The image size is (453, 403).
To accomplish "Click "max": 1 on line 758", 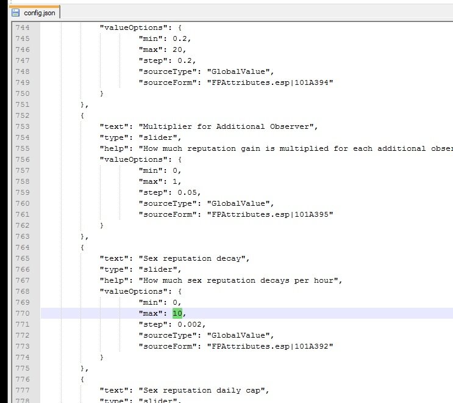I will point(158,182).
